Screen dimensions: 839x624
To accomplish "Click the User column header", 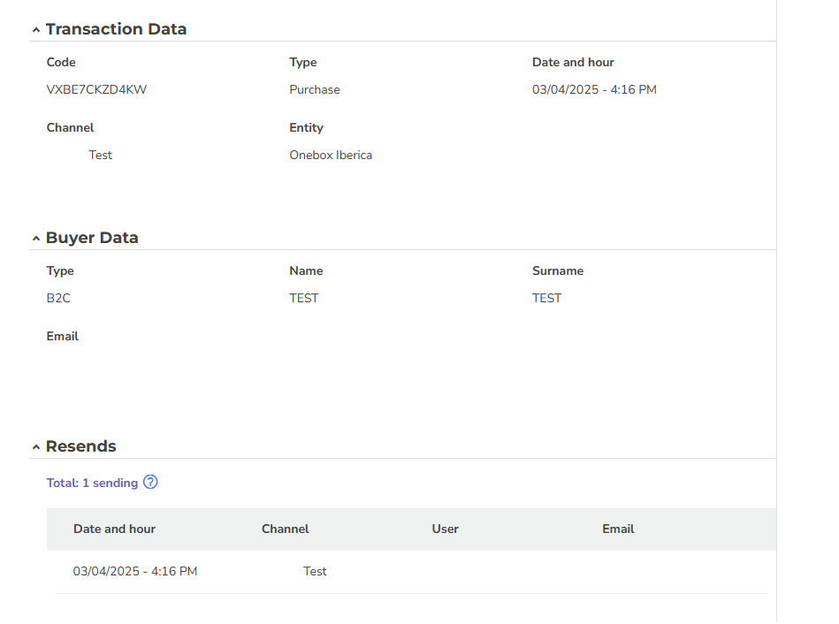I will pyautogui.click(x=446, y=529).
